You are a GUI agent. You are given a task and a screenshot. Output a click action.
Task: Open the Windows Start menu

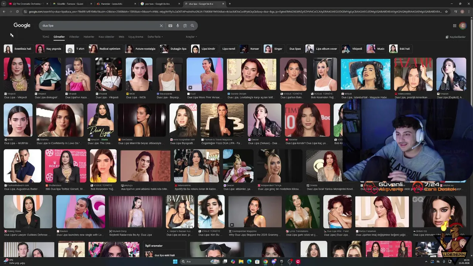click(175, 262)
